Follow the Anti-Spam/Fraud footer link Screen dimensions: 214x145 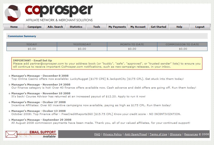136,134
